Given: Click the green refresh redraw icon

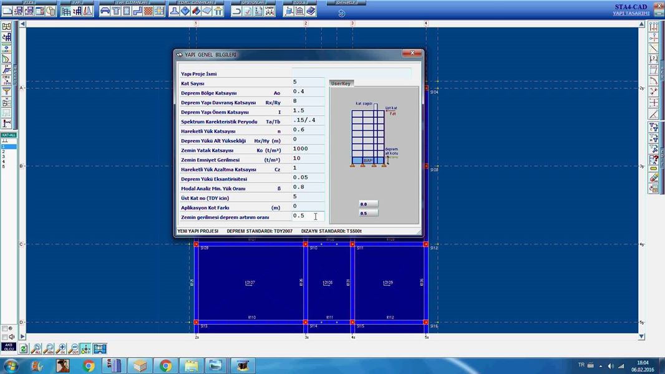Looking at the screenshot, I should (24, 348).
